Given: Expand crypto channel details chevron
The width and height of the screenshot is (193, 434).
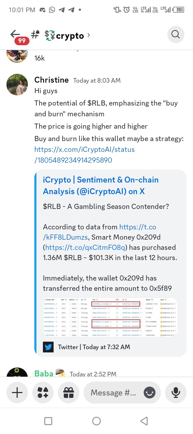Looking at the screenshot, I should 89,35.
